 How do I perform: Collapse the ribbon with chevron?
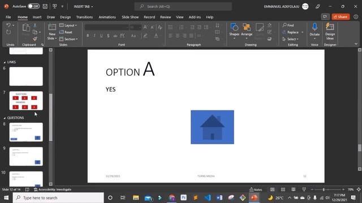pyautogui.click(x=356, y=44)
